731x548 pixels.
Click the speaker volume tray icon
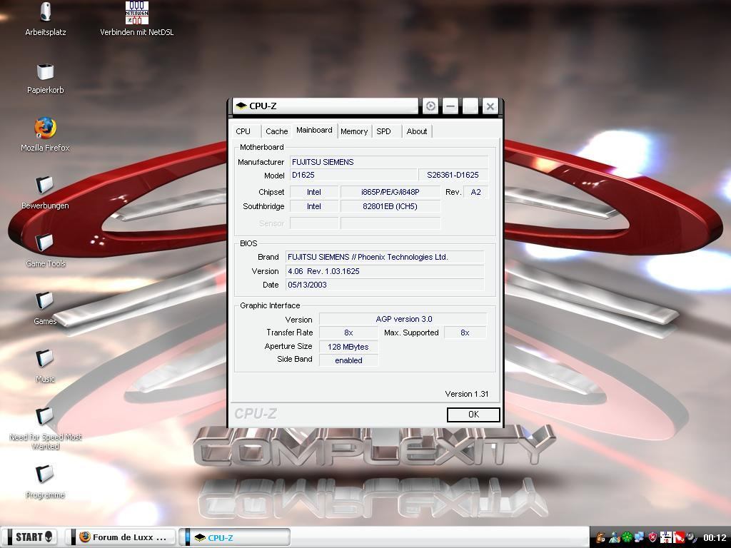(691, 537)
